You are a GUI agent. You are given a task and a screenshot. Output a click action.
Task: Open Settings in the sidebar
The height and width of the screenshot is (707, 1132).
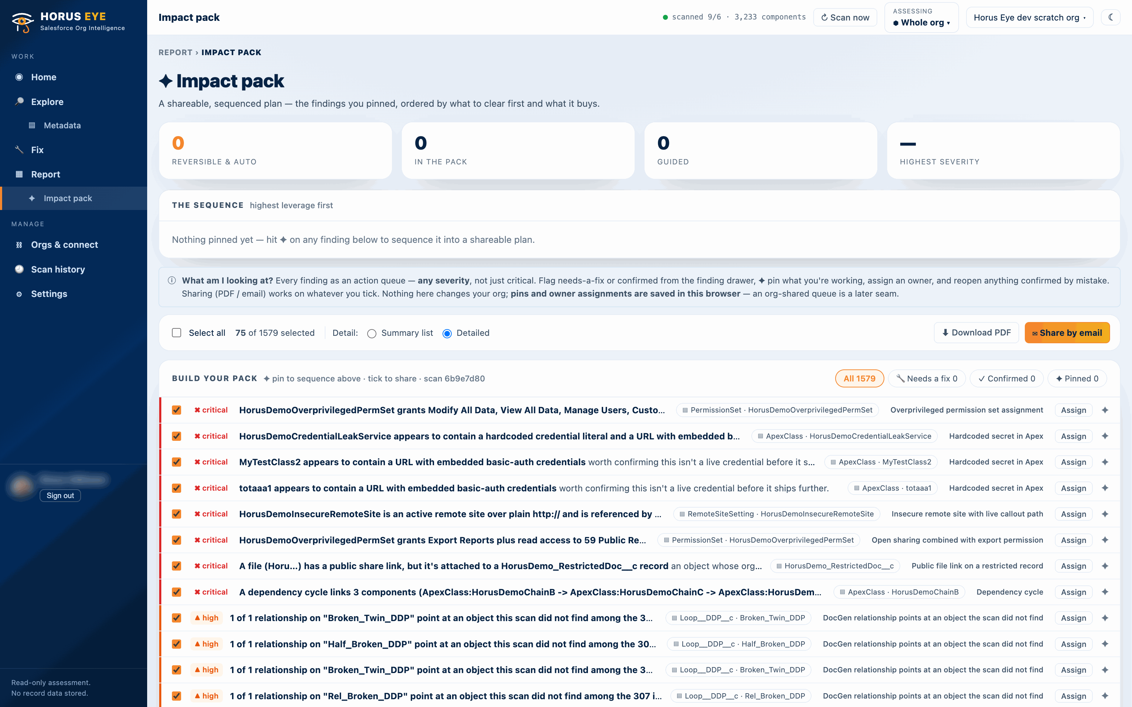click(x=74, y=294)
